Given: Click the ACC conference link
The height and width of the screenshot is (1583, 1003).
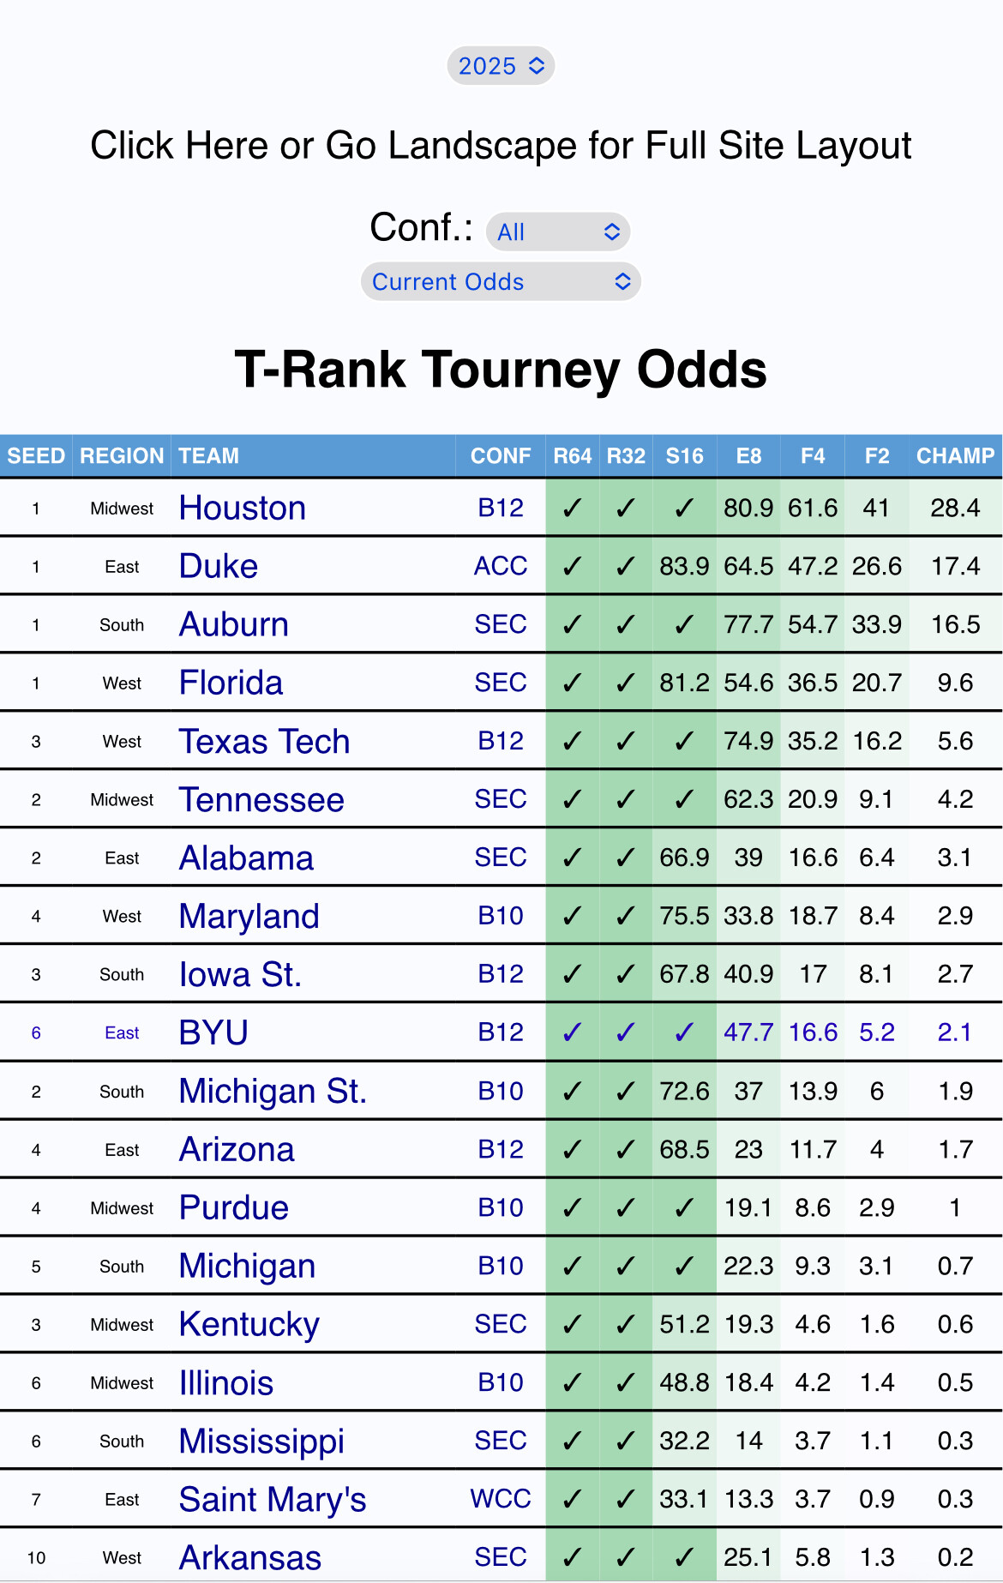Looking at the screenshot, I should coord(501,567).
